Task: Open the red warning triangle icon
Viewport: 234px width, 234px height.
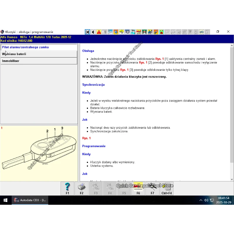Action: [99, 32]
